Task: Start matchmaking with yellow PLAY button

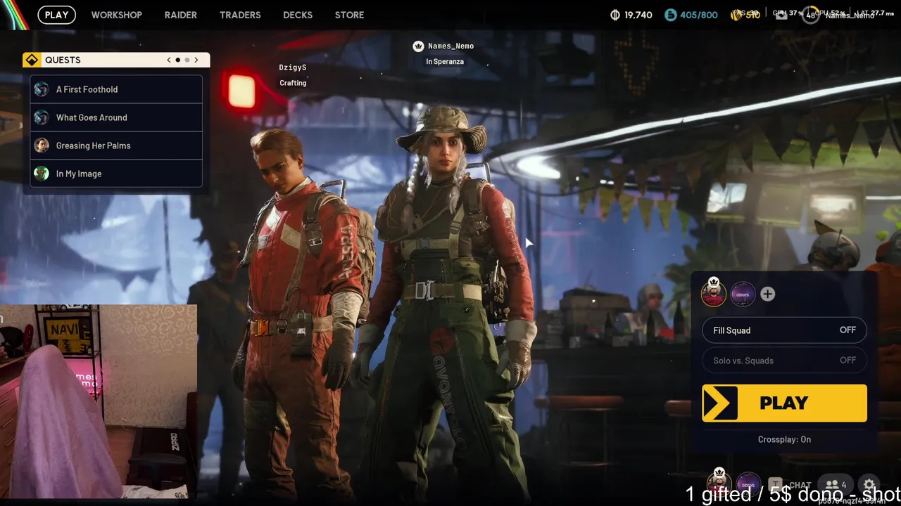Action: pos(784,403)
